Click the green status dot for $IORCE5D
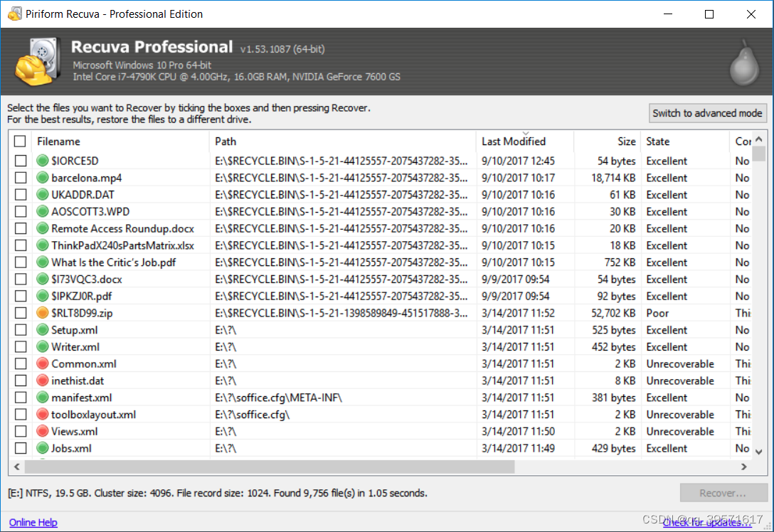The image size is (774, 532). click(43, 161)
